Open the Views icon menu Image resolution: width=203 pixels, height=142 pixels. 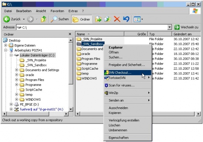point(137,19)
